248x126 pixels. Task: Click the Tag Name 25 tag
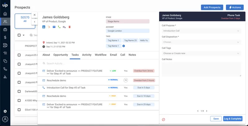point(130,40)
